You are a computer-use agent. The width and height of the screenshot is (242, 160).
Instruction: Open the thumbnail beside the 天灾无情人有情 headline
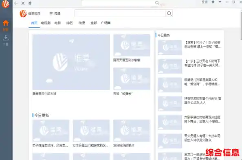tap(170, 141)
